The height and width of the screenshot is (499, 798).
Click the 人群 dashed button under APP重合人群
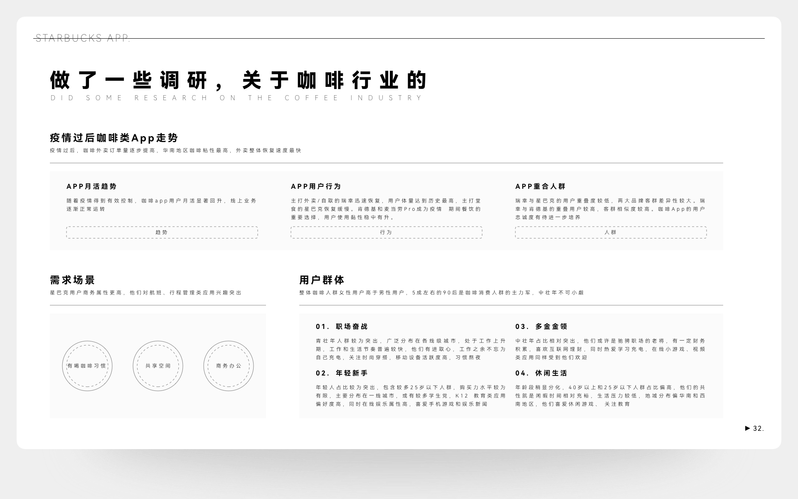[x=610, y=232]
